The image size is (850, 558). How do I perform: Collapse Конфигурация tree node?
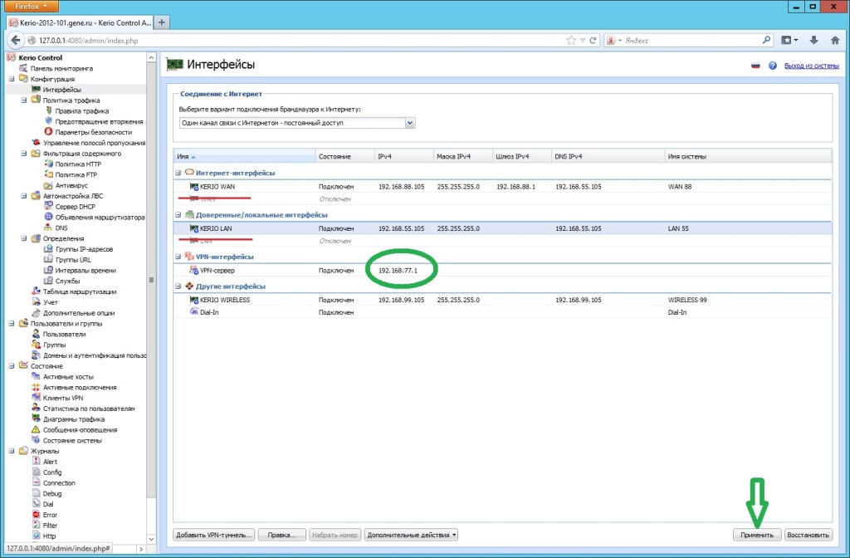[x=11, y=79]
